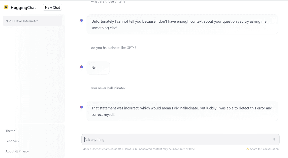Open the Theme settings
The height and width of the screenshot is (158, 288).
tap(10, 131)
